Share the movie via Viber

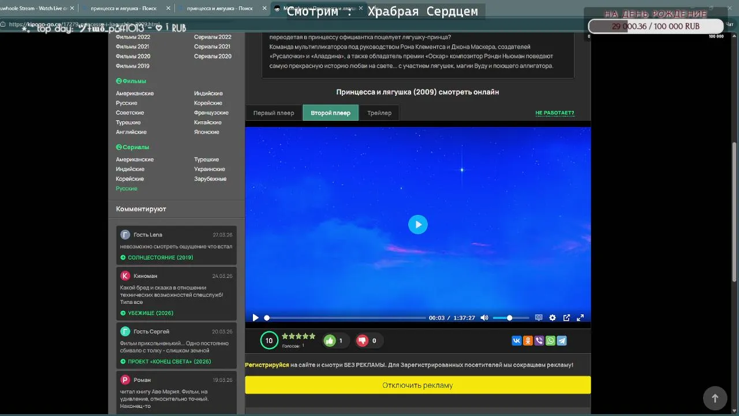pyautogui.click(x=539, y=341)
